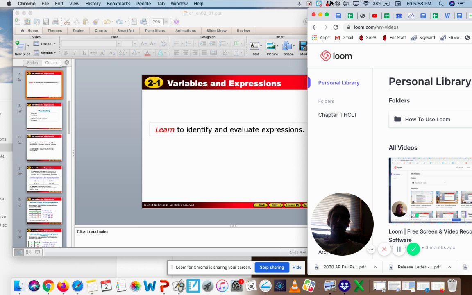The height and width of the screenshot is (295, 472).
Task: Open the Section dropdown
Action: pyautogui.click(x=45, y=53)
